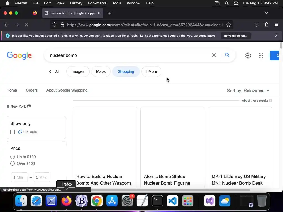Switch to the Maps tab
This screenshot has height=212, width=283.
tap(101, 71)
